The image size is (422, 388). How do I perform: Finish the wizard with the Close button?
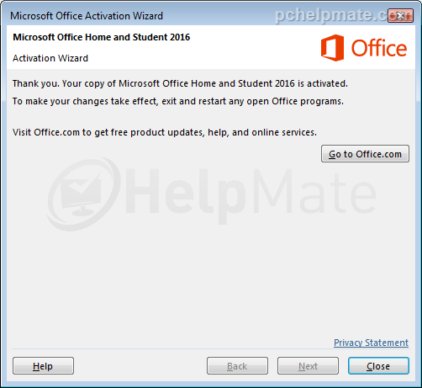pyautogui.click(x=378, y=366)
